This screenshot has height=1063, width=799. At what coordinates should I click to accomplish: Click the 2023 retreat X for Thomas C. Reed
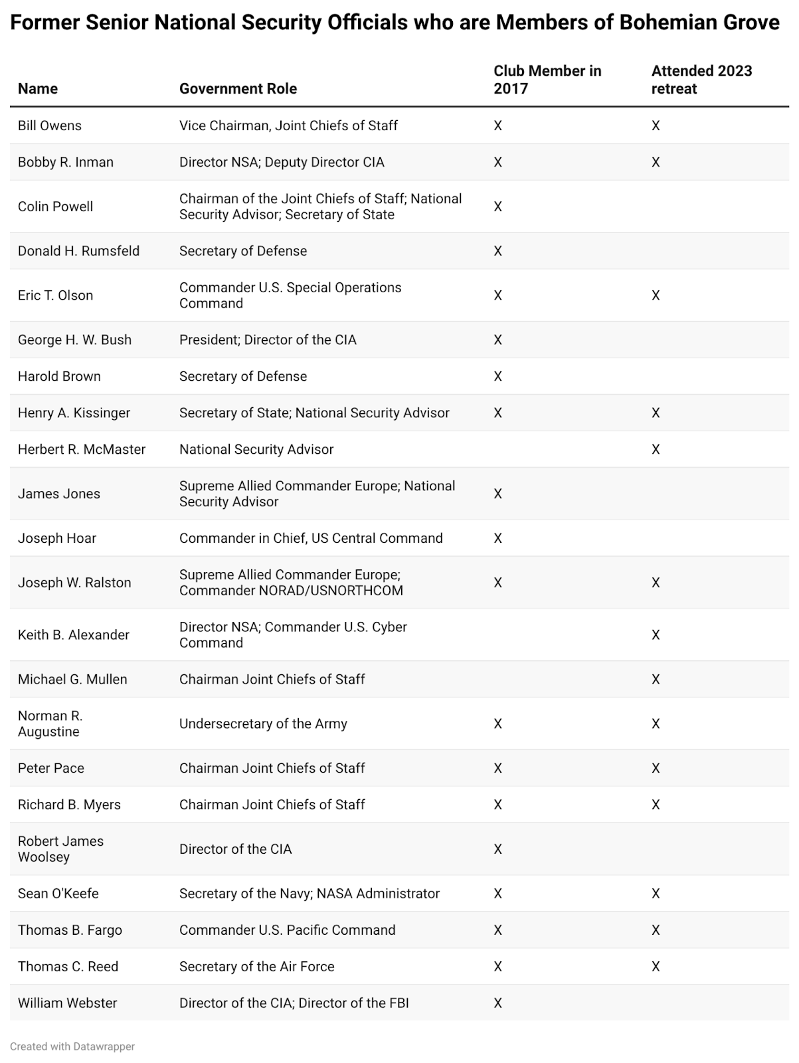pyautogui.click(x=656, y=967)
